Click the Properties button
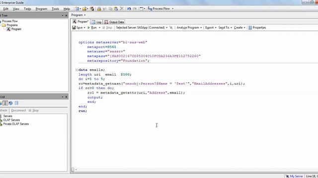318x178 pixels. (257, 28)
